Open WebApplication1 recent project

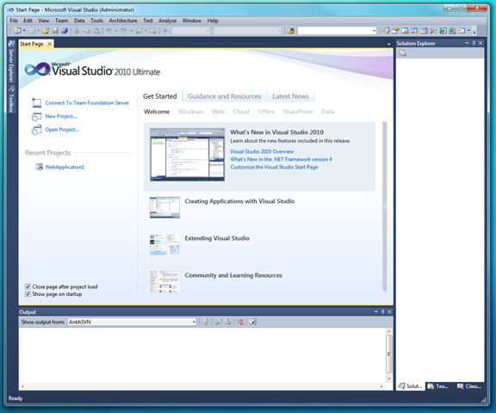click(x=65, y=167)
